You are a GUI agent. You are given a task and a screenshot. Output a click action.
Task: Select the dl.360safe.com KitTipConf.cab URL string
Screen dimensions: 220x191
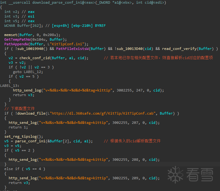(102, 113)
